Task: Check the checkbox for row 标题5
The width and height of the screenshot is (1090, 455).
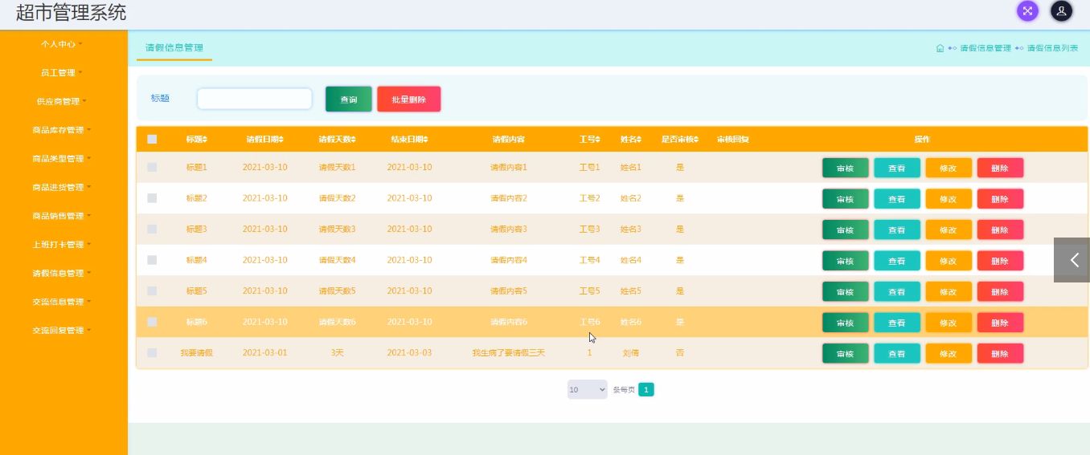Action: pos(152,290)
